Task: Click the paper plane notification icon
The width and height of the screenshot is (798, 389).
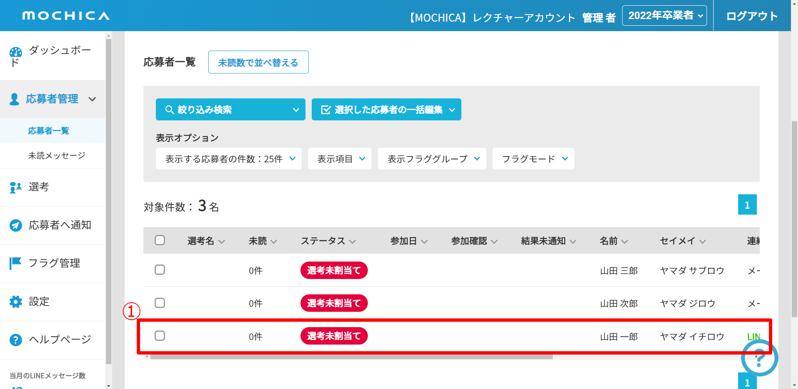Action: pos(16,225)
